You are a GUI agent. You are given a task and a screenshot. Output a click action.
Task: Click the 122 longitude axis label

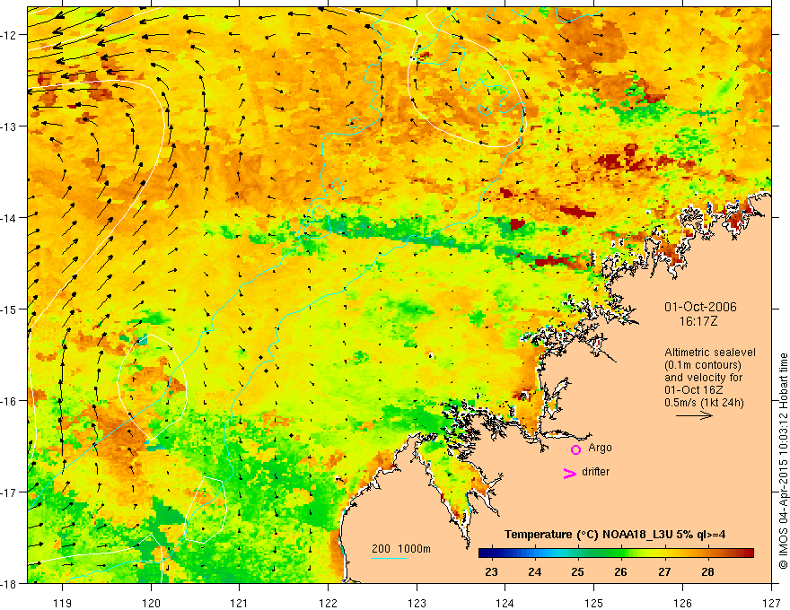click(x=328, y=603)
